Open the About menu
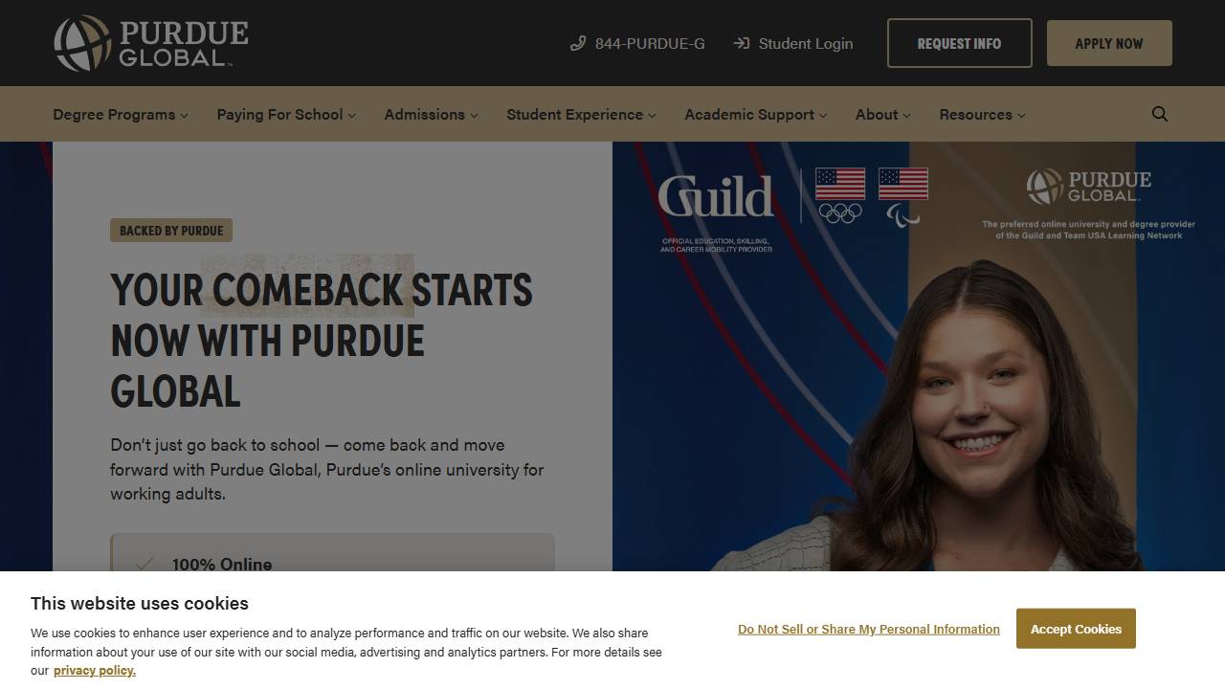The width and height of the screenshot is (1225, 689). click(x=883, y=114)
